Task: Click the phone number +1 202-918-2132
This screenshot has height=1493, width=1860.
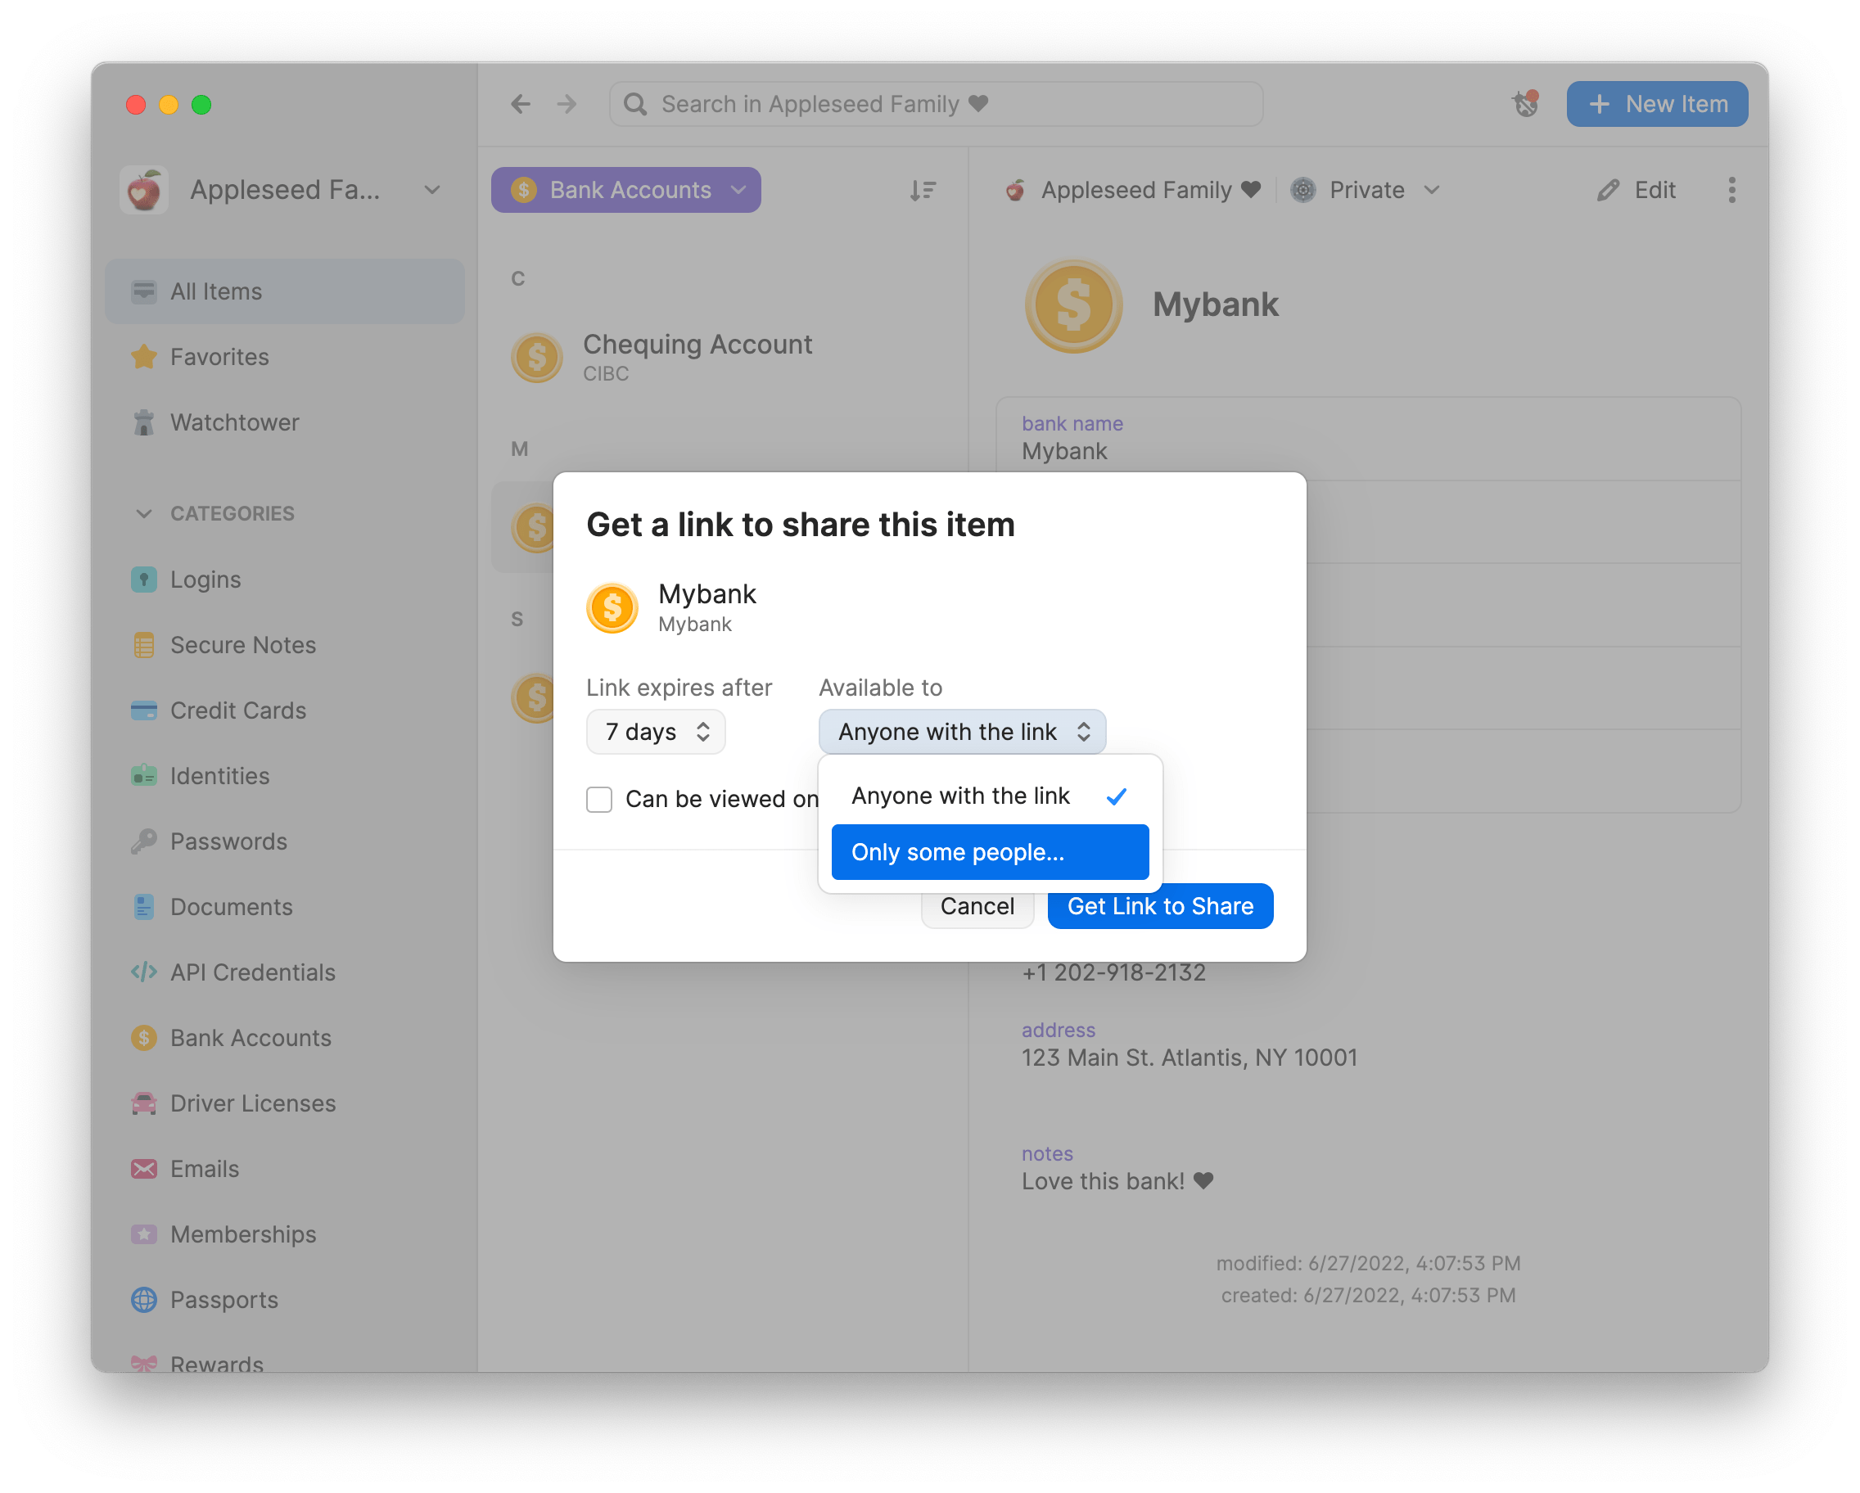Action: (1113, 973)
